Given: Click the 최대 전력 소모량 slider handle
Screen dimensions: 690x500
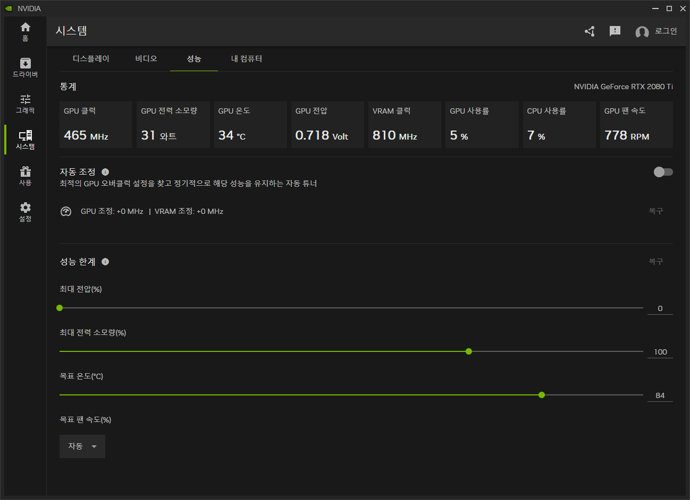Looking at the screenshot, I should pos(469,351).
